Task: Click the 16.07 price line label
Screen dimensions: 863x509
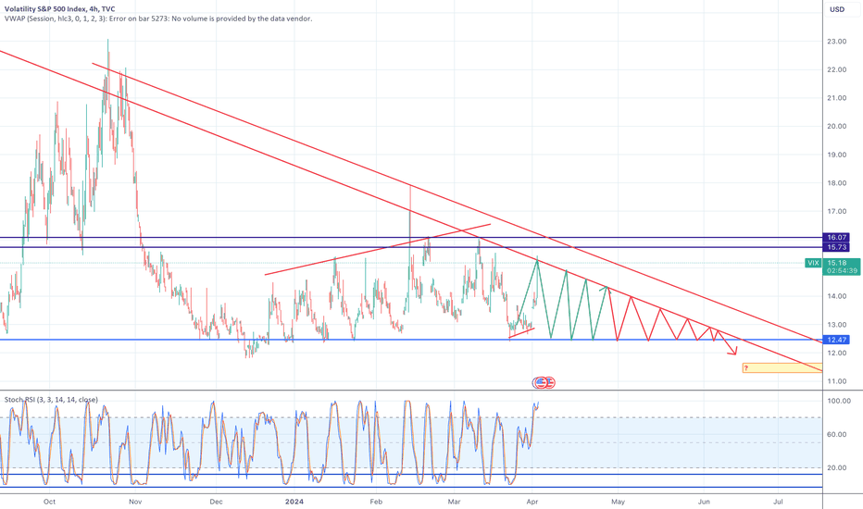Action: (836, 238)
